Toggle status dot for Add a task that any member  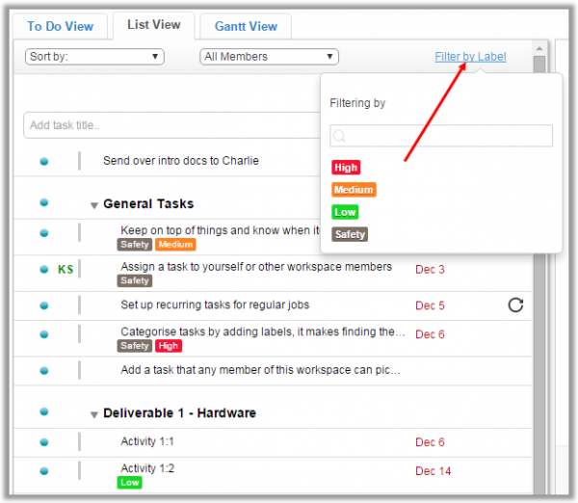pyautogui.click(x=44, y=370)
